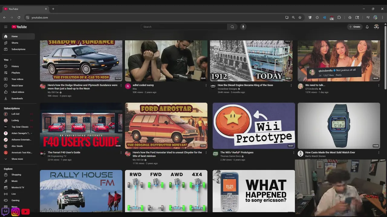Open more options for Diesel Engine video
Image resolution: width=387 pixels, height=217 pixels.
click(x=291, y=85)
